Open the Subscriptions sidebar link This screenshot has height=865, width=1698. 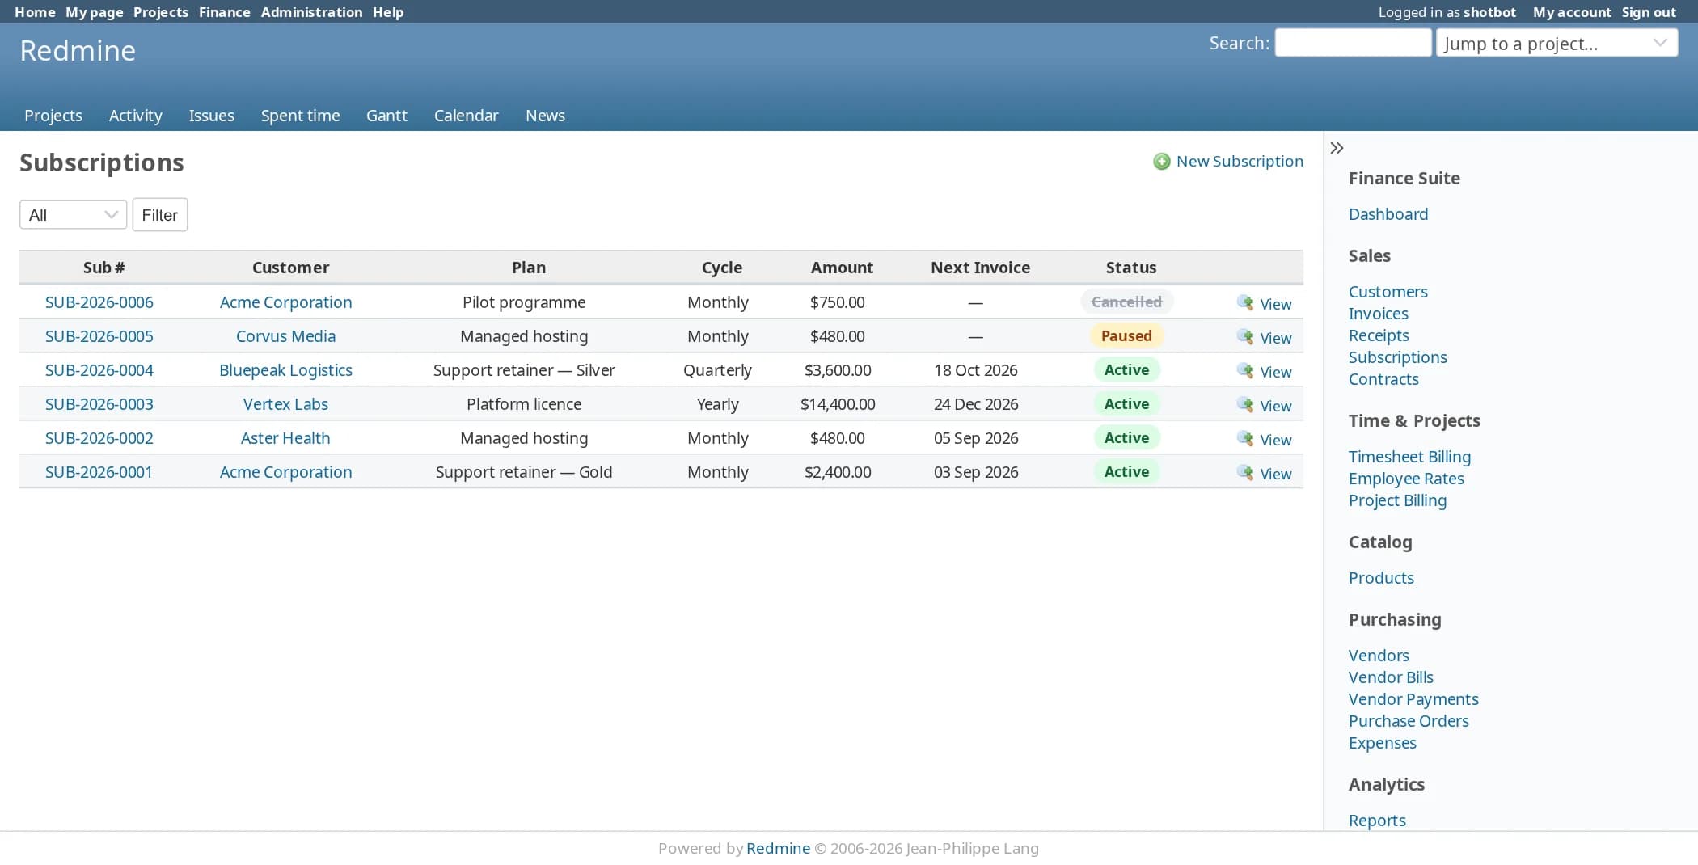coord(1398,357)
